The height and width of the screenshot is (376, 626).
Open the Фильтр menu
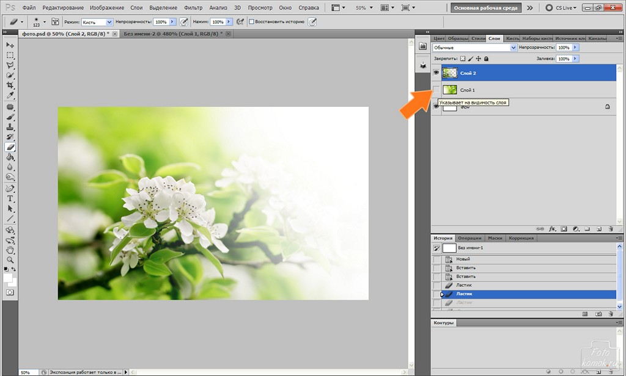pos(193,8)
